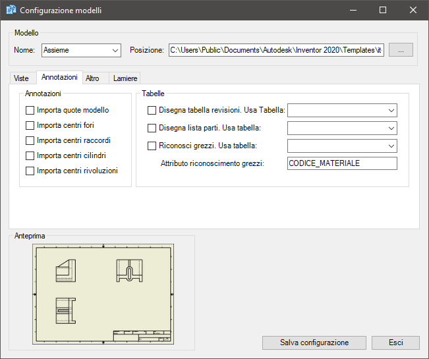Expand the revision table dropdown

[342, 111]
